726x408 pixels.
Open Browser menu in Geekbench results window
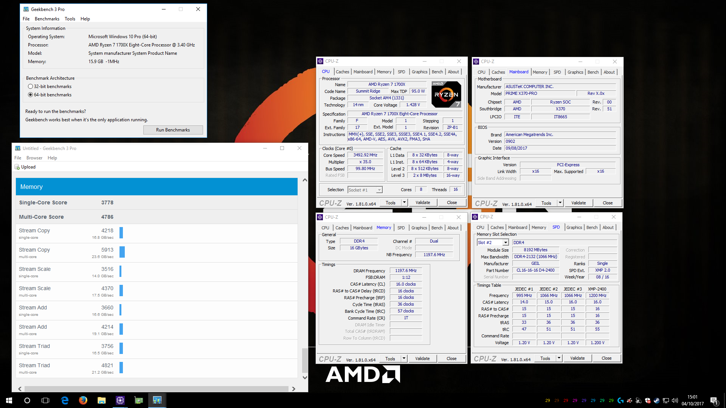(34, 158)
